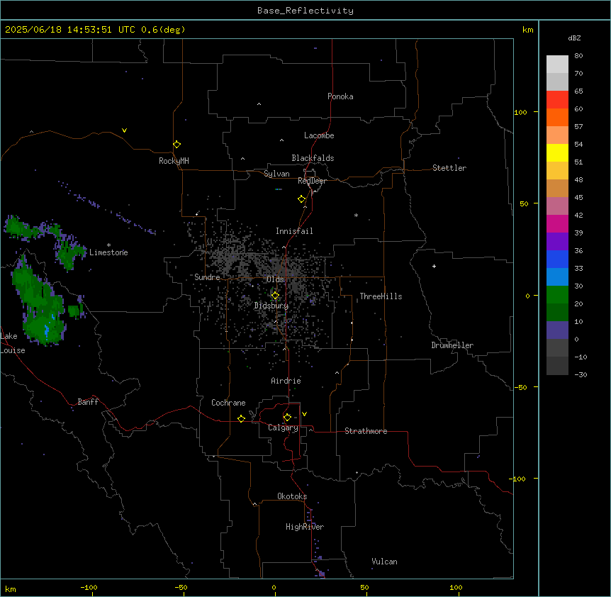Pick the yellow diamond marker near Cochrane
This screenshot has height=597, width=611.
click(241, 418)
